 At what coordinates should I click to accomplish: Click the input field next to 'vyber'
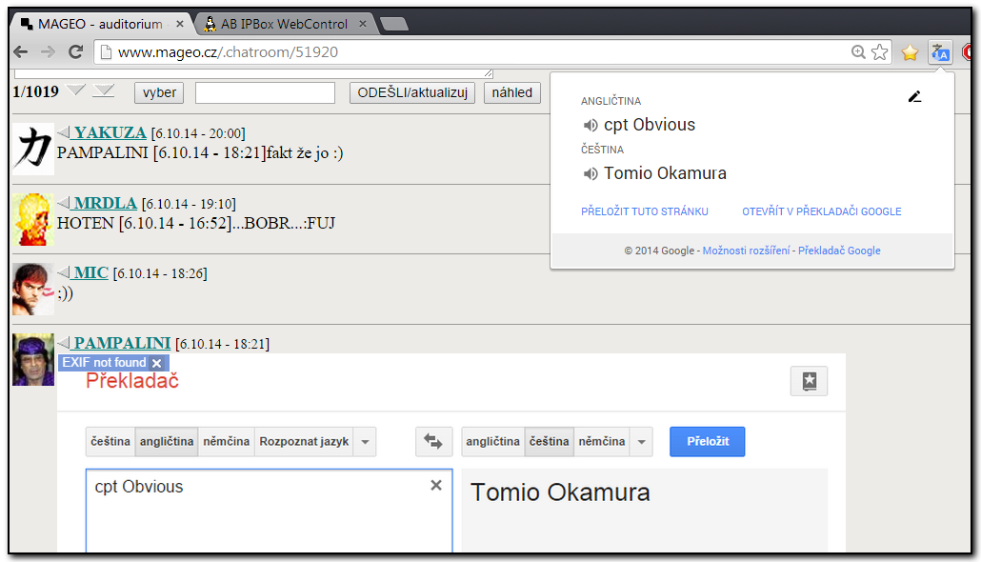[266, 92]
